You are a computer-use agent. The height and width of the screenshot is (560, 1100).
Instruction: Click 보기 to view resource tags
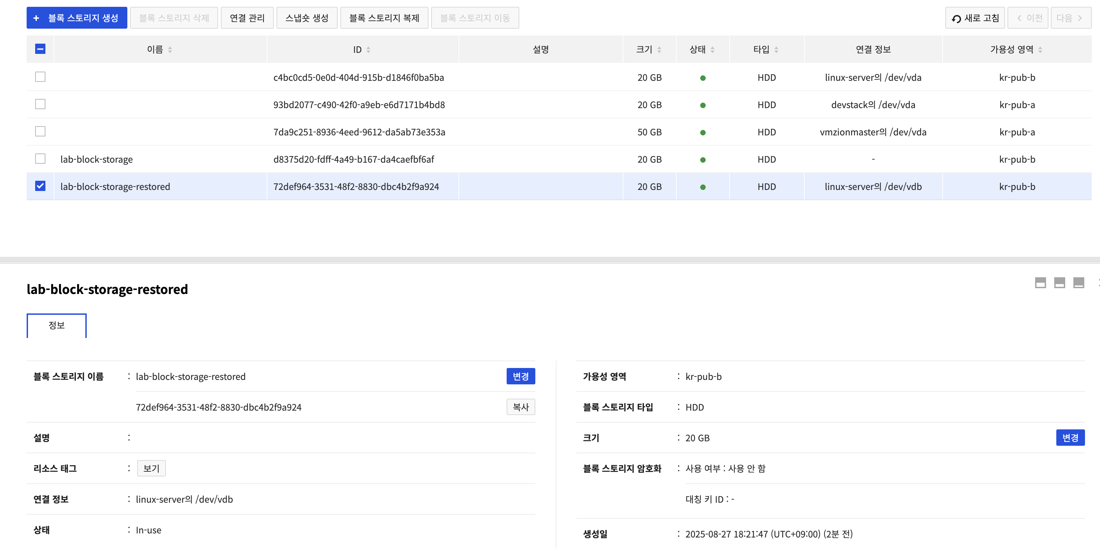coord(151,468)
